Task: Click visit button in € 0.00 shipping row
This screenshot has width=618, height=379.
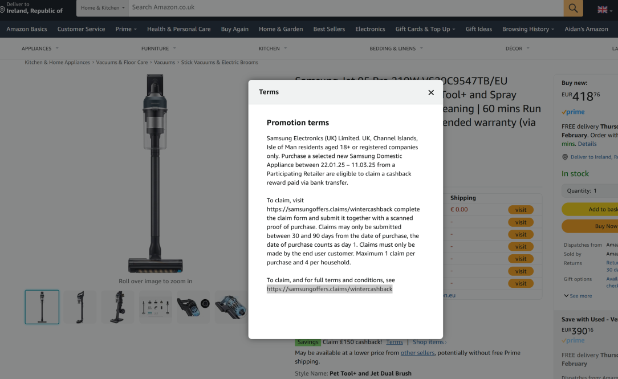Action: (x=521, y=210)
